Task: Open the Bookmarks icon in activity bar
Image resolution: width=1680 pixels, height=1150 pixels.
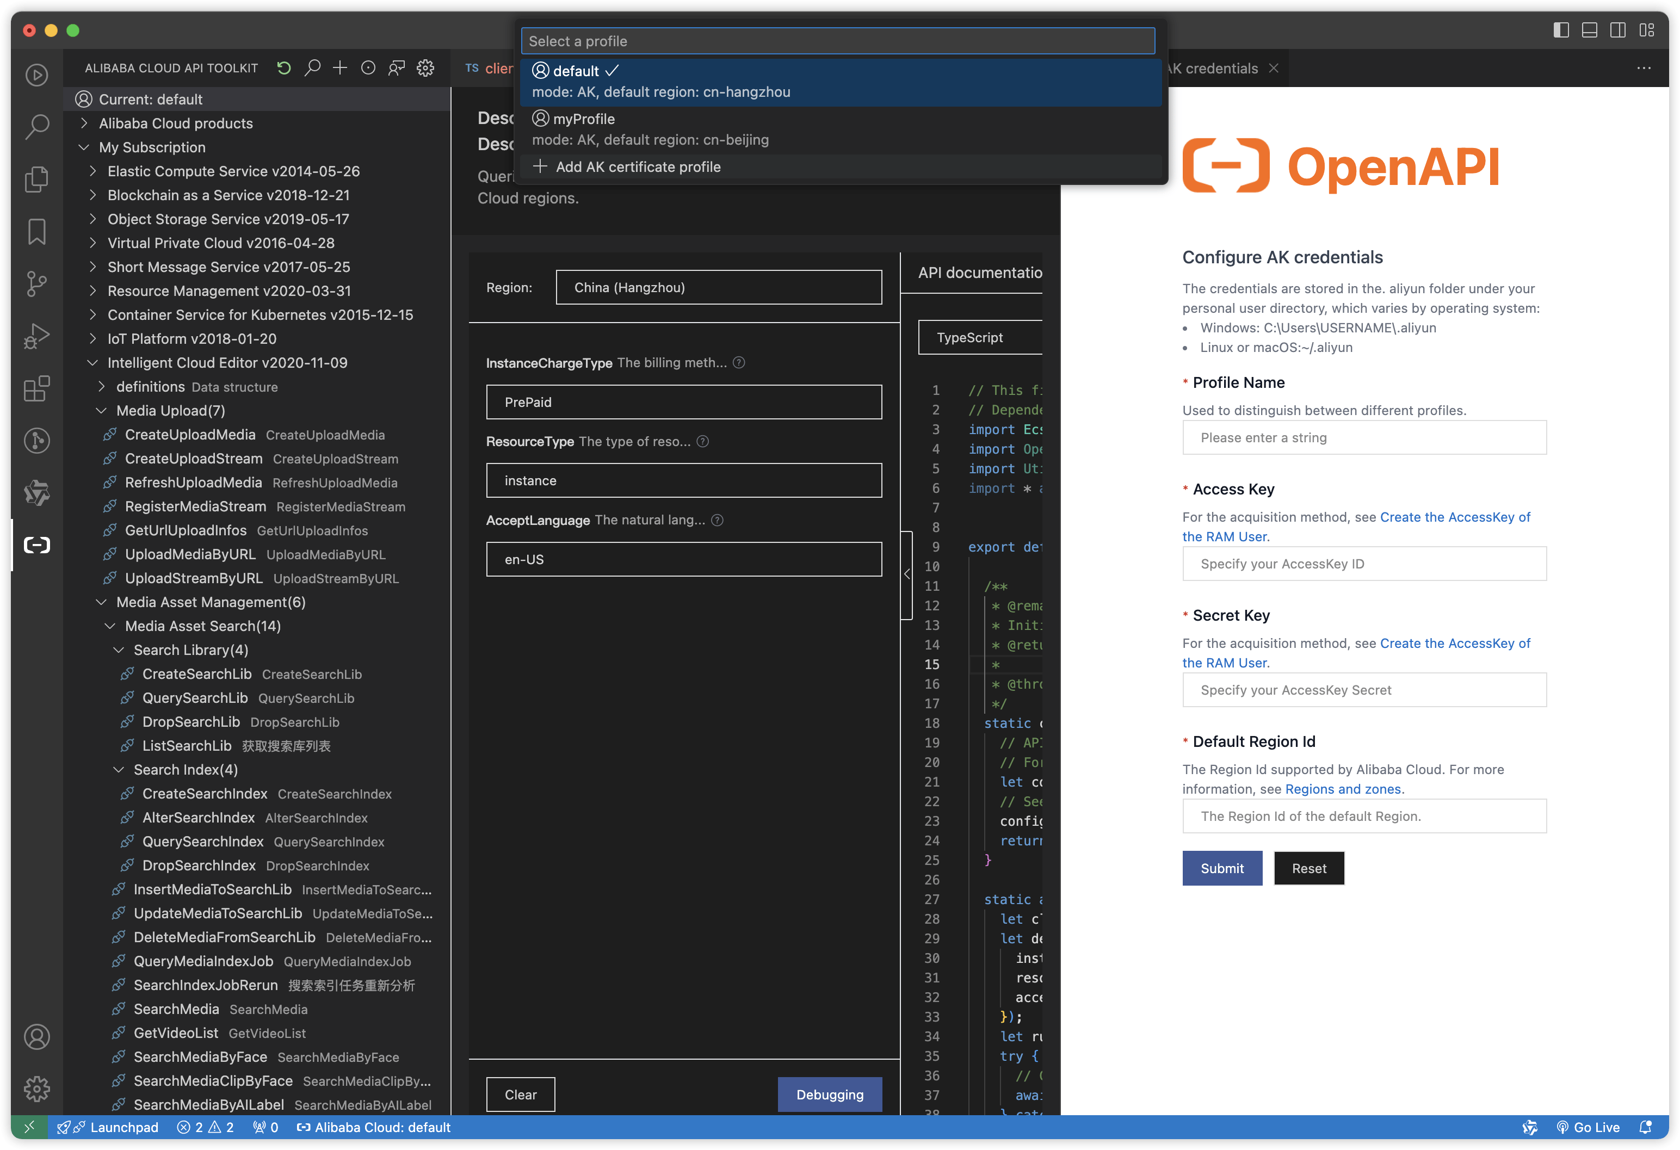Action: 37,231
